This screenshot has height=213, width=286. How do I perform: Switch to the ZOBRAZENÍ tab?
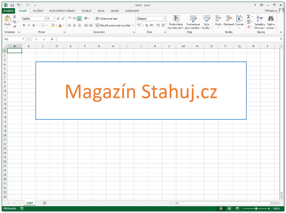pos(132,11)
